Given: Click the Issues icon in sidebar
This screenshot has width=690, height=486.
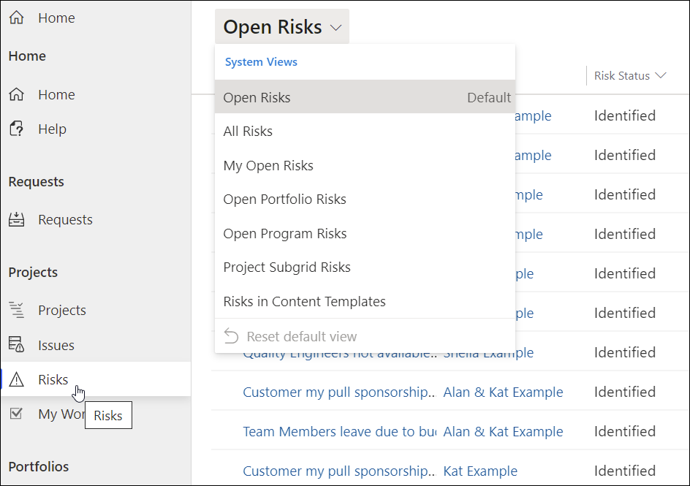Looking at the screenshot, I should 16,345.
